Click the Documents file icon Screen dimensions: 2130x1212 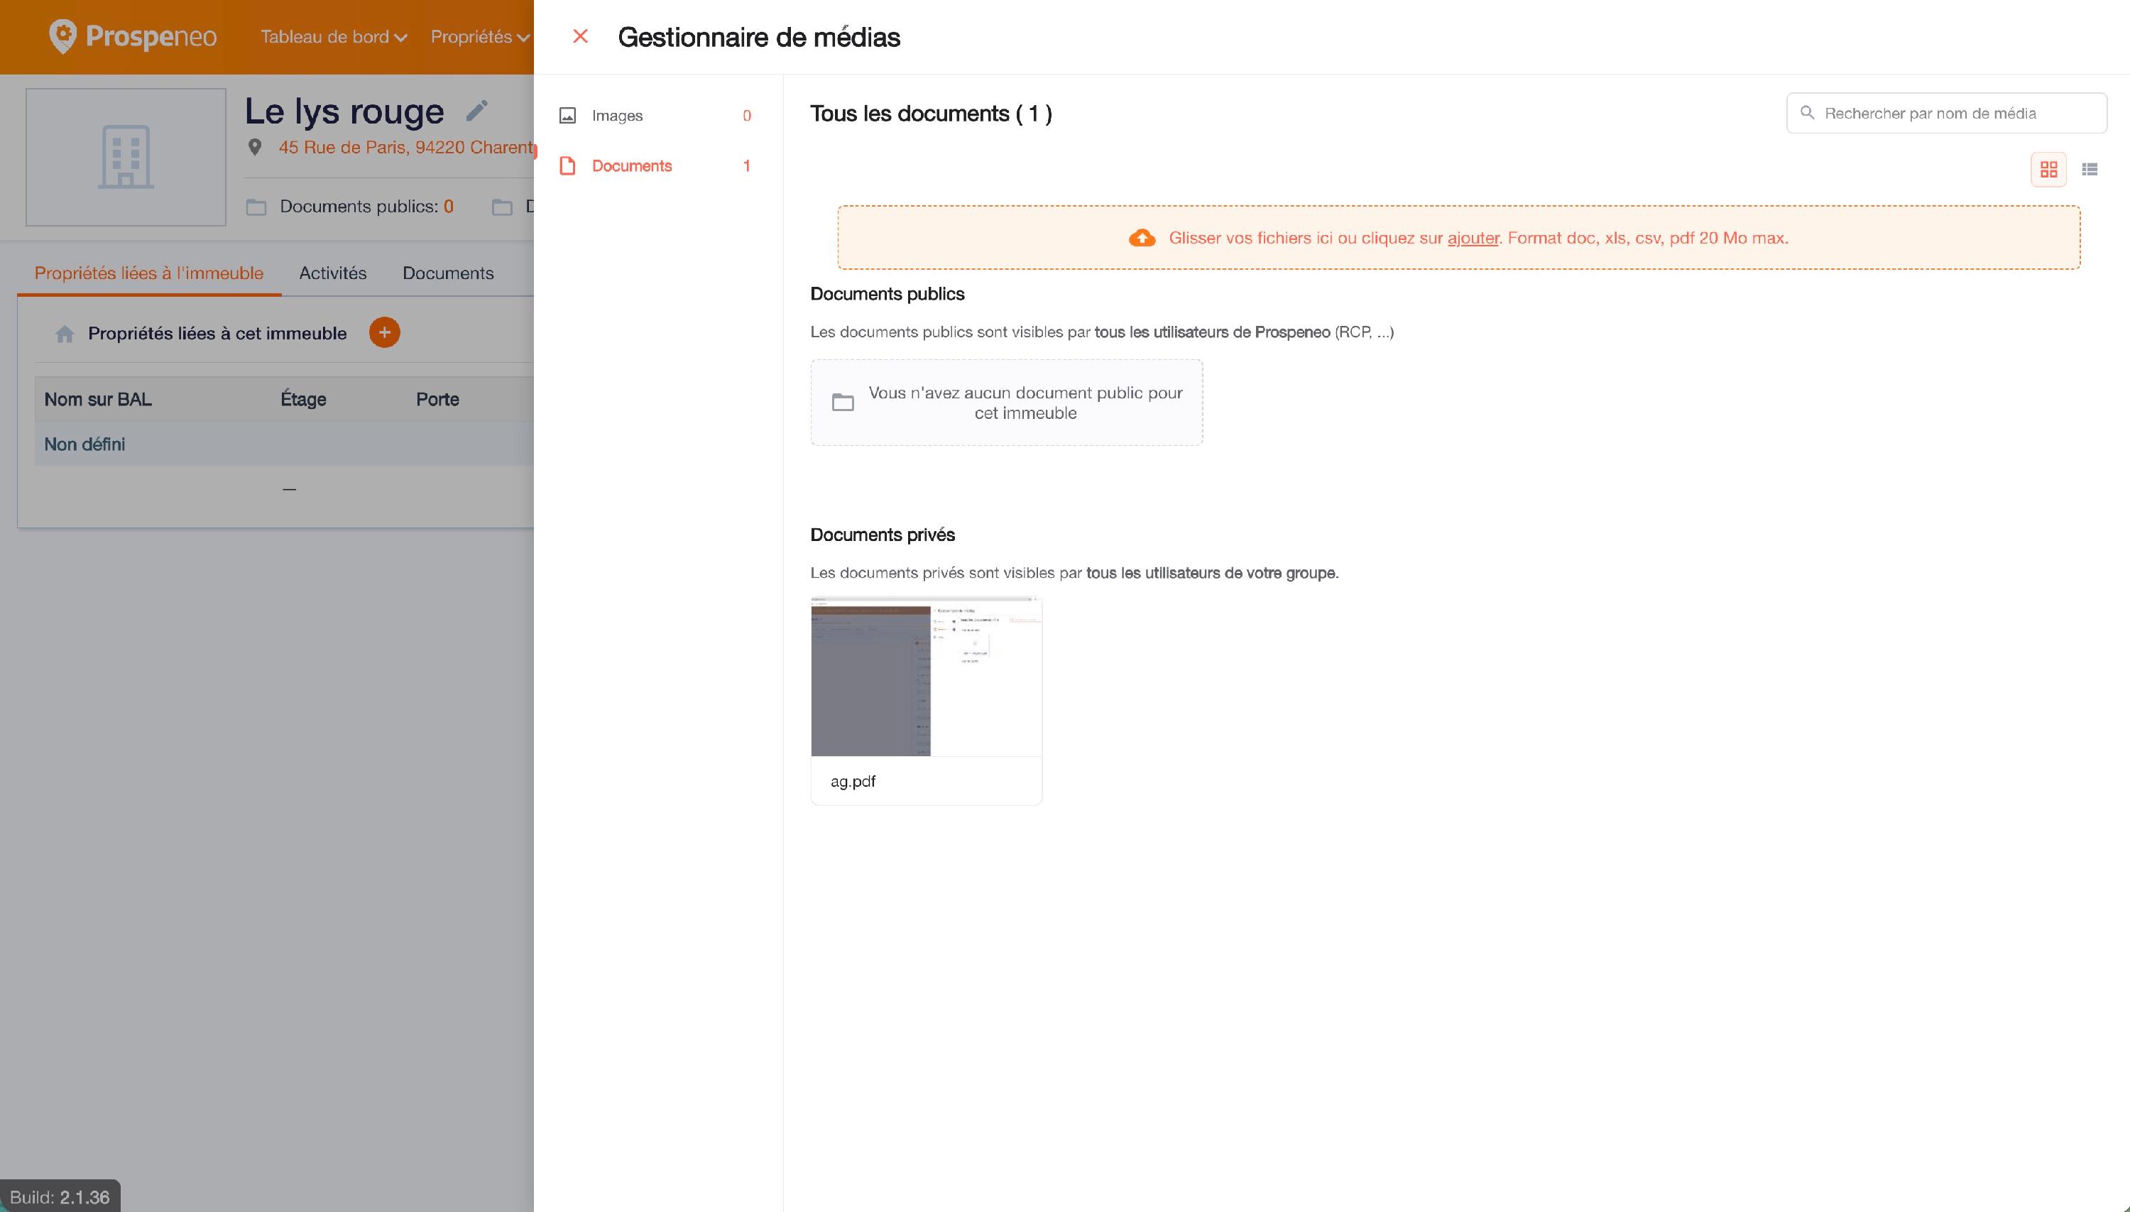[568, 165]
